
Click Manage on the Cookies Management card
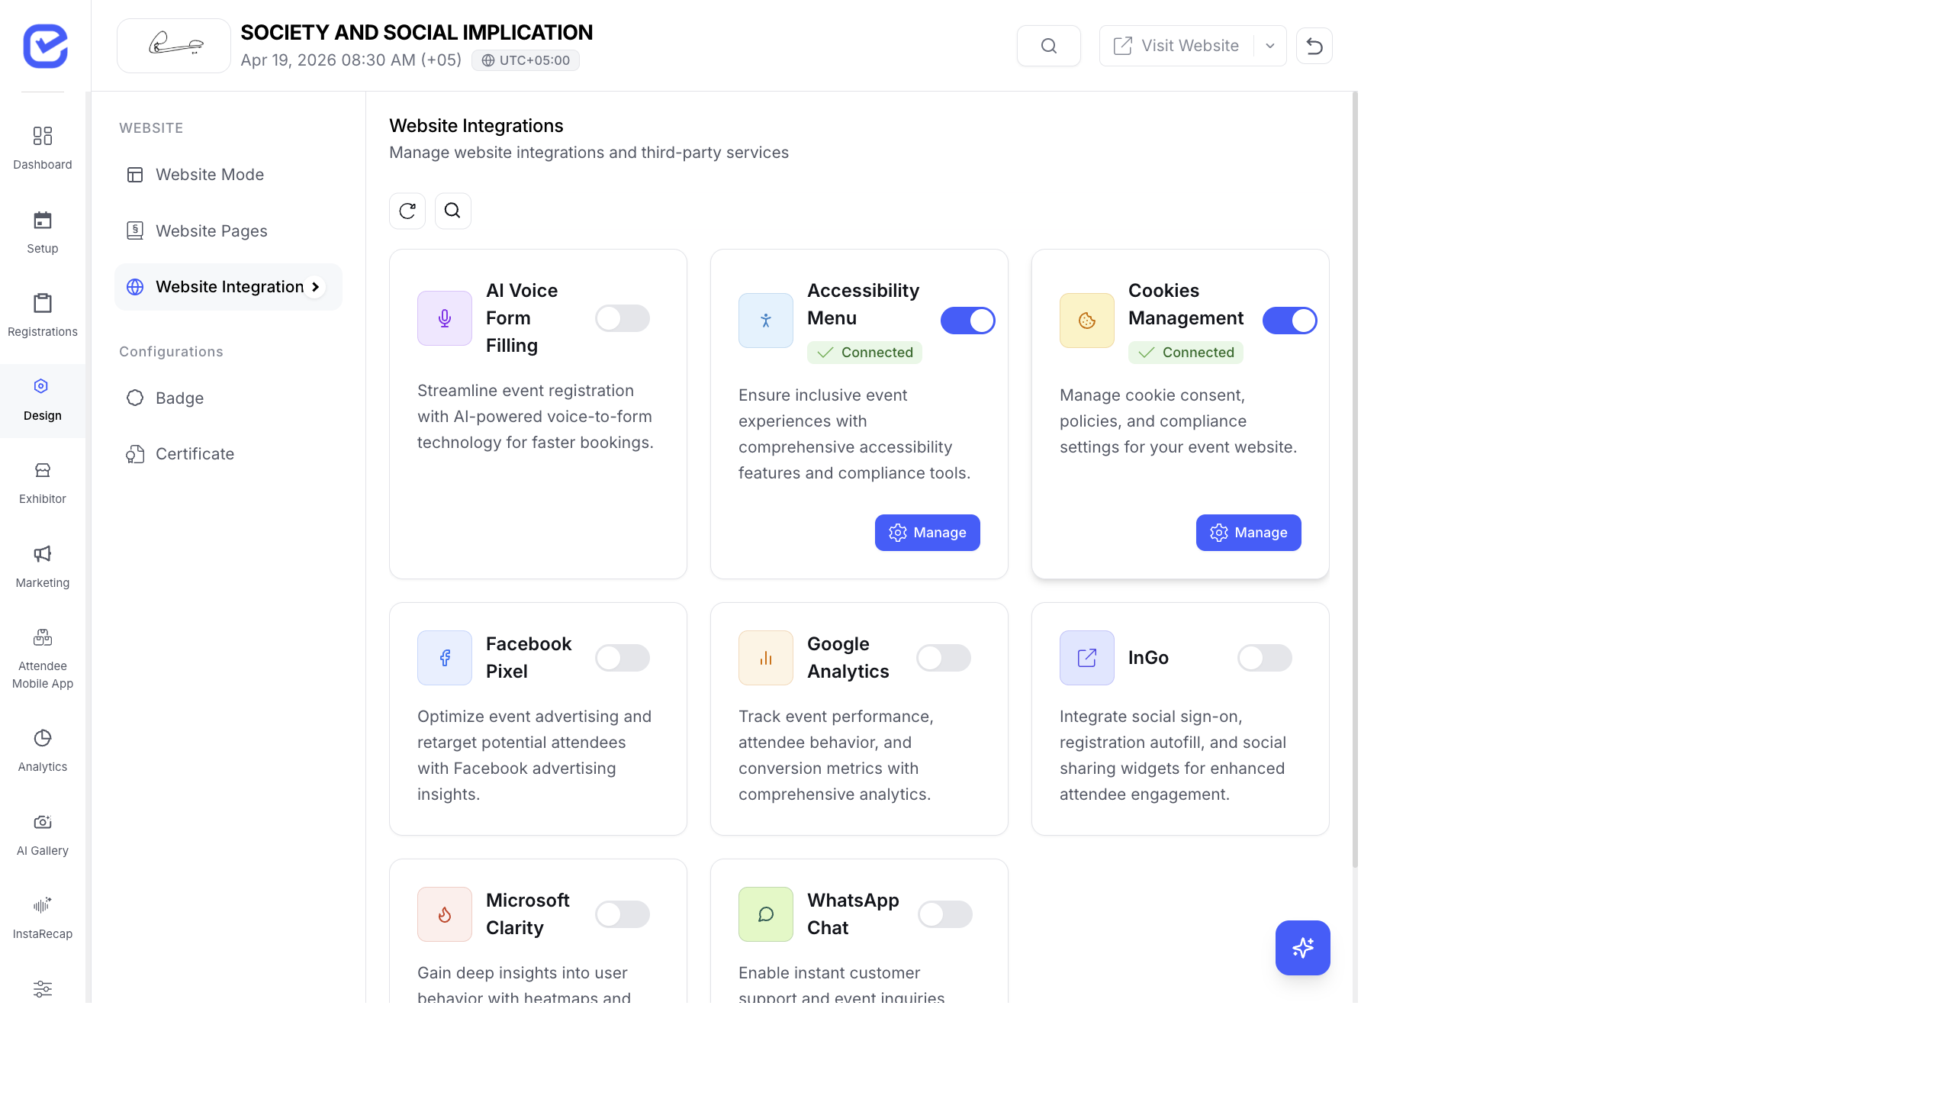(x=1247, y=533)
